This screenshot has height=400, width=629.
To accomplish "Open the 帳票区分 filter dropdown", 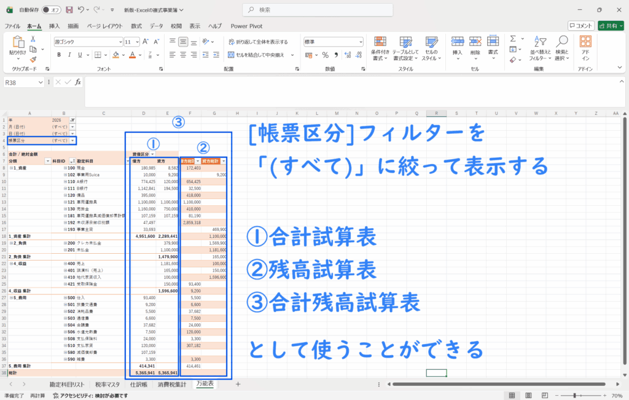I will 72,141.
